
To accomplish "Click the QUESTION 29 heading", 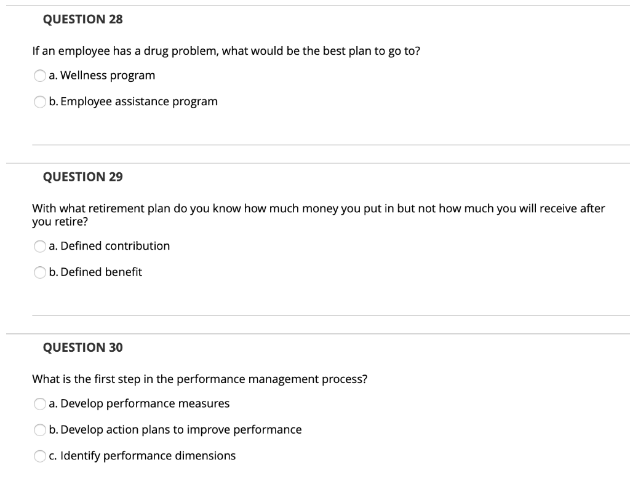I will (83, 177).
